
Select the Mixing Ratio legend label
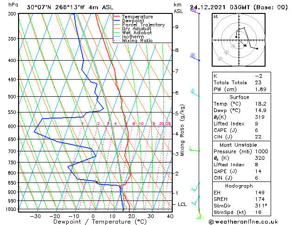137,40
